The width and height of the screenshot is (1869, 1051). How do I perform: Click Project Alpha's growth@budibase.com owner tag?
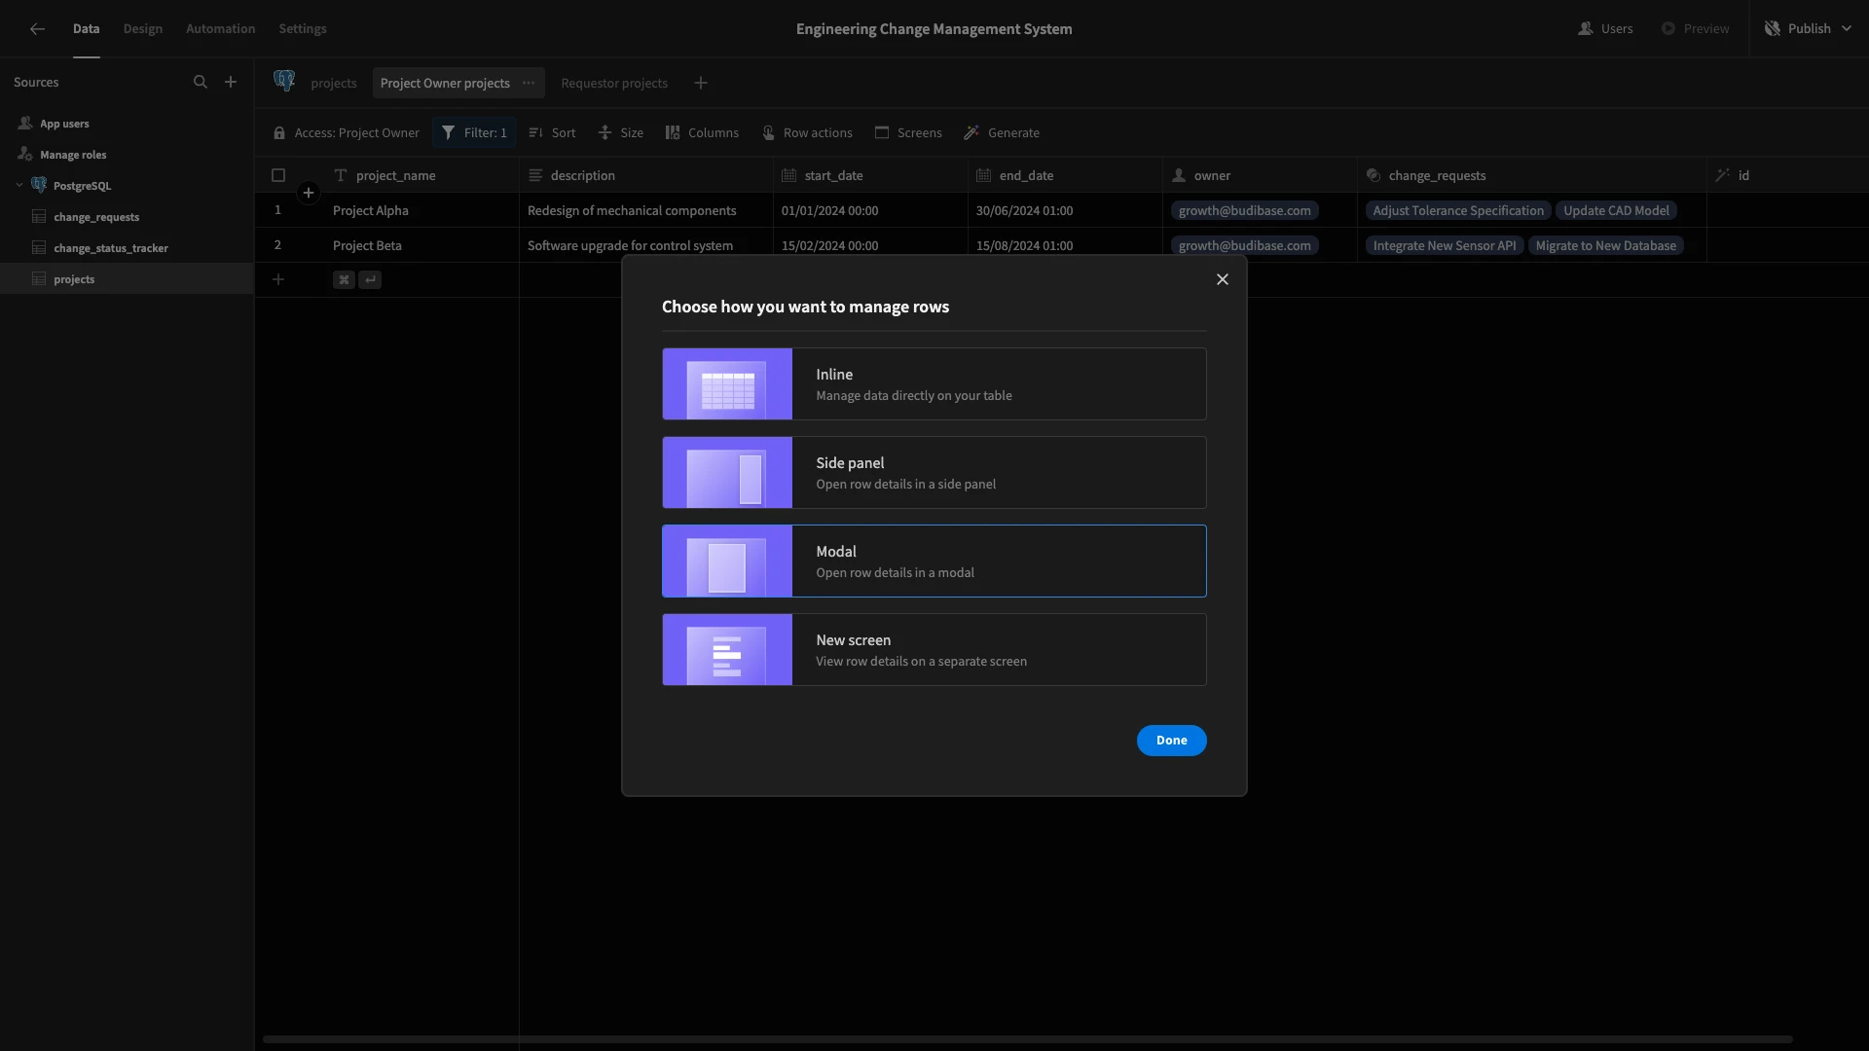1245,210
